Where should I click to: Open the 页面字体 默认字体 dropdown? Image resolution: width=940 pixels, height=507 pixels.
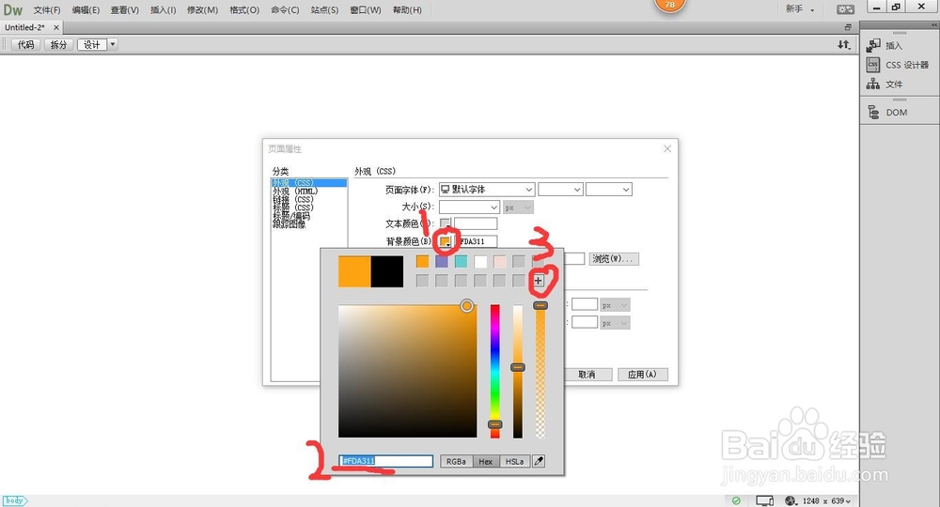point(487,189)
